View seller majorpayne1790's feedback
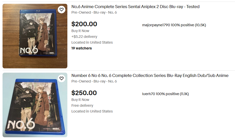The height and width of the screenshot is (139, 235). tap(174, 25)
